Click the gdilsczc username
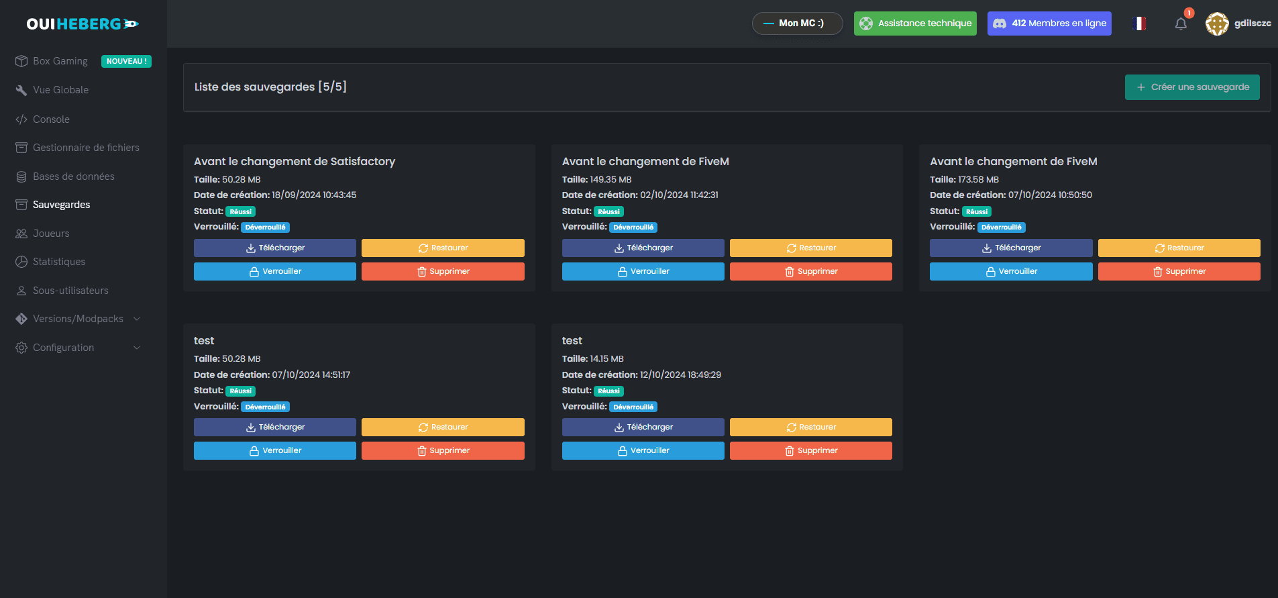The width and height of the screenshot is (1278, 598). [x=1253, y=23]
